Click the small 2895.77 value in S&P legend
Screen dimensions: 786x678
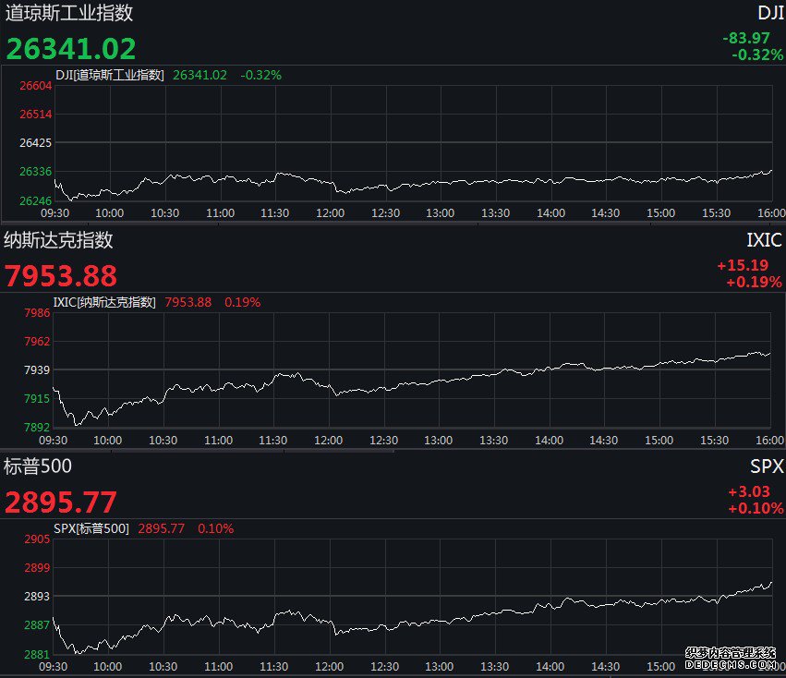[x=162, y=528]
